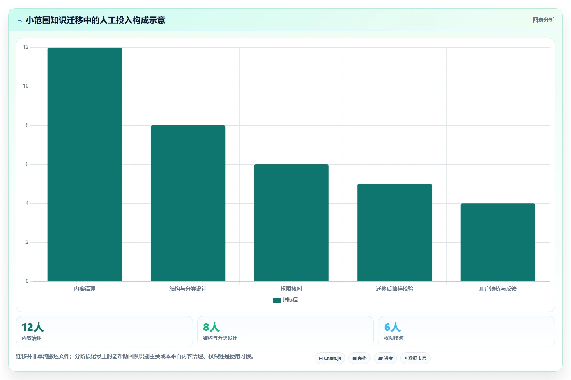Click the Chart.js tag chip
The image size is (571, 380).
(x=330, y=358)
